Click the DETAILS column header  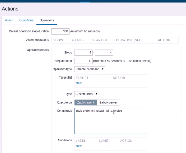77,40
